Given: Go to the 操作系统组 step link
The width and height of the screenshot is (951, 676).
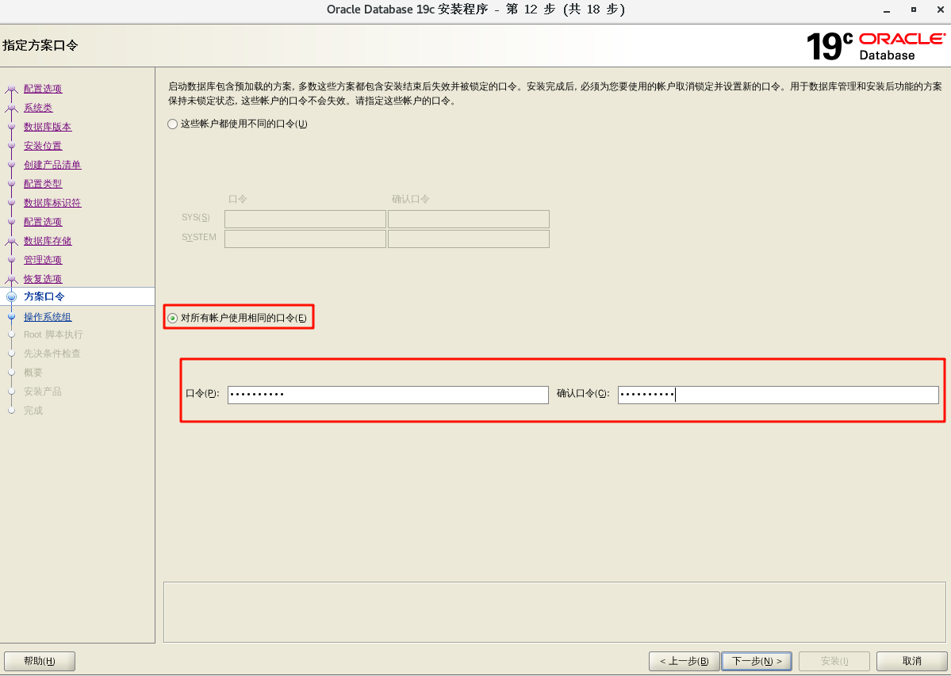Looking at the screenshot, I should pyautogui.click(x=48, y=317).
